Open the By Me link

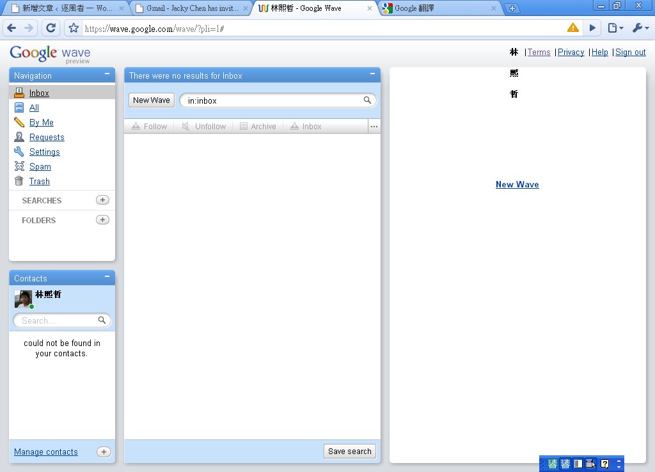pyautogui.click(x=42, y=122)
